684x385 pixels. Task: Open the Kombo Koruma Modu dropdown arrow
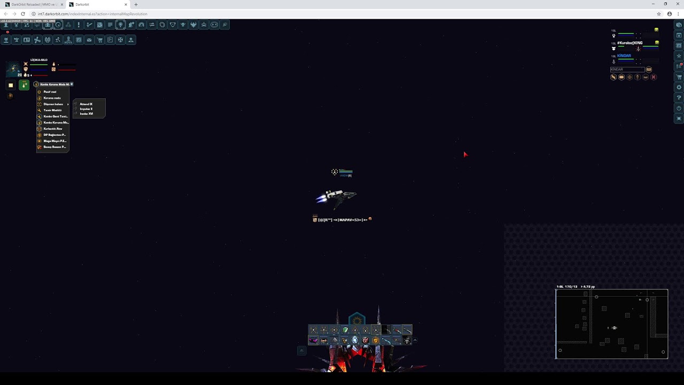[72, 84]
